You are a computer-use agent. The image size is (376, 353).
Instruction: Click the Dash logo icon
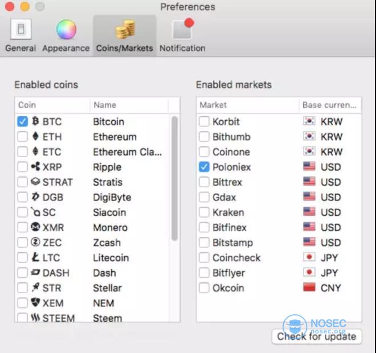coord(35,272)
